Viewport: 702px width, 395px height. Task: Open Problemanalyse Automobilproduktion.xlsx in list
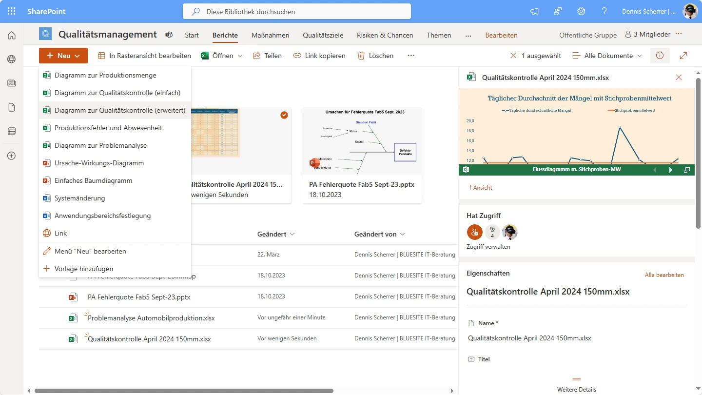coord(151,318)
